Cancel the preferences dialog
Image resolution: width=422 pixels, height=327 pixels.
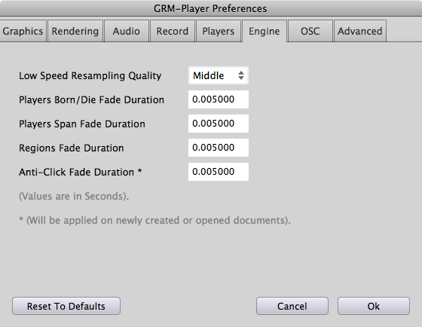point(292,306)
